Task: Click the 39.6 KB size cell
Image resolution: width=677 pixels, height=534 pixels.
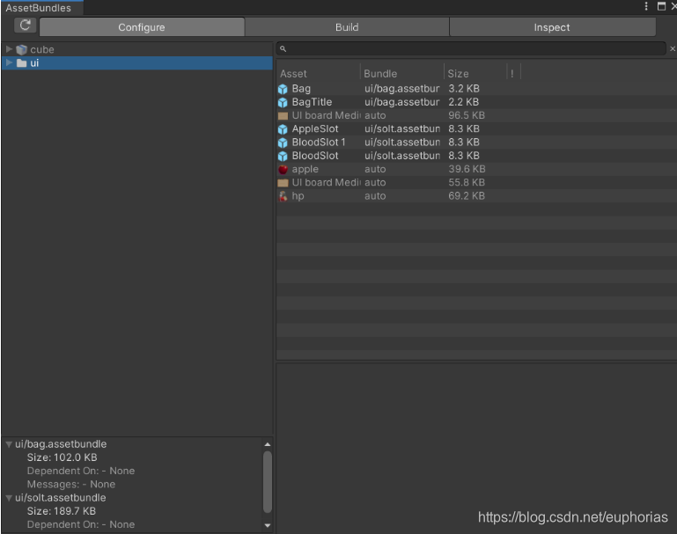Action: (467, 169)
